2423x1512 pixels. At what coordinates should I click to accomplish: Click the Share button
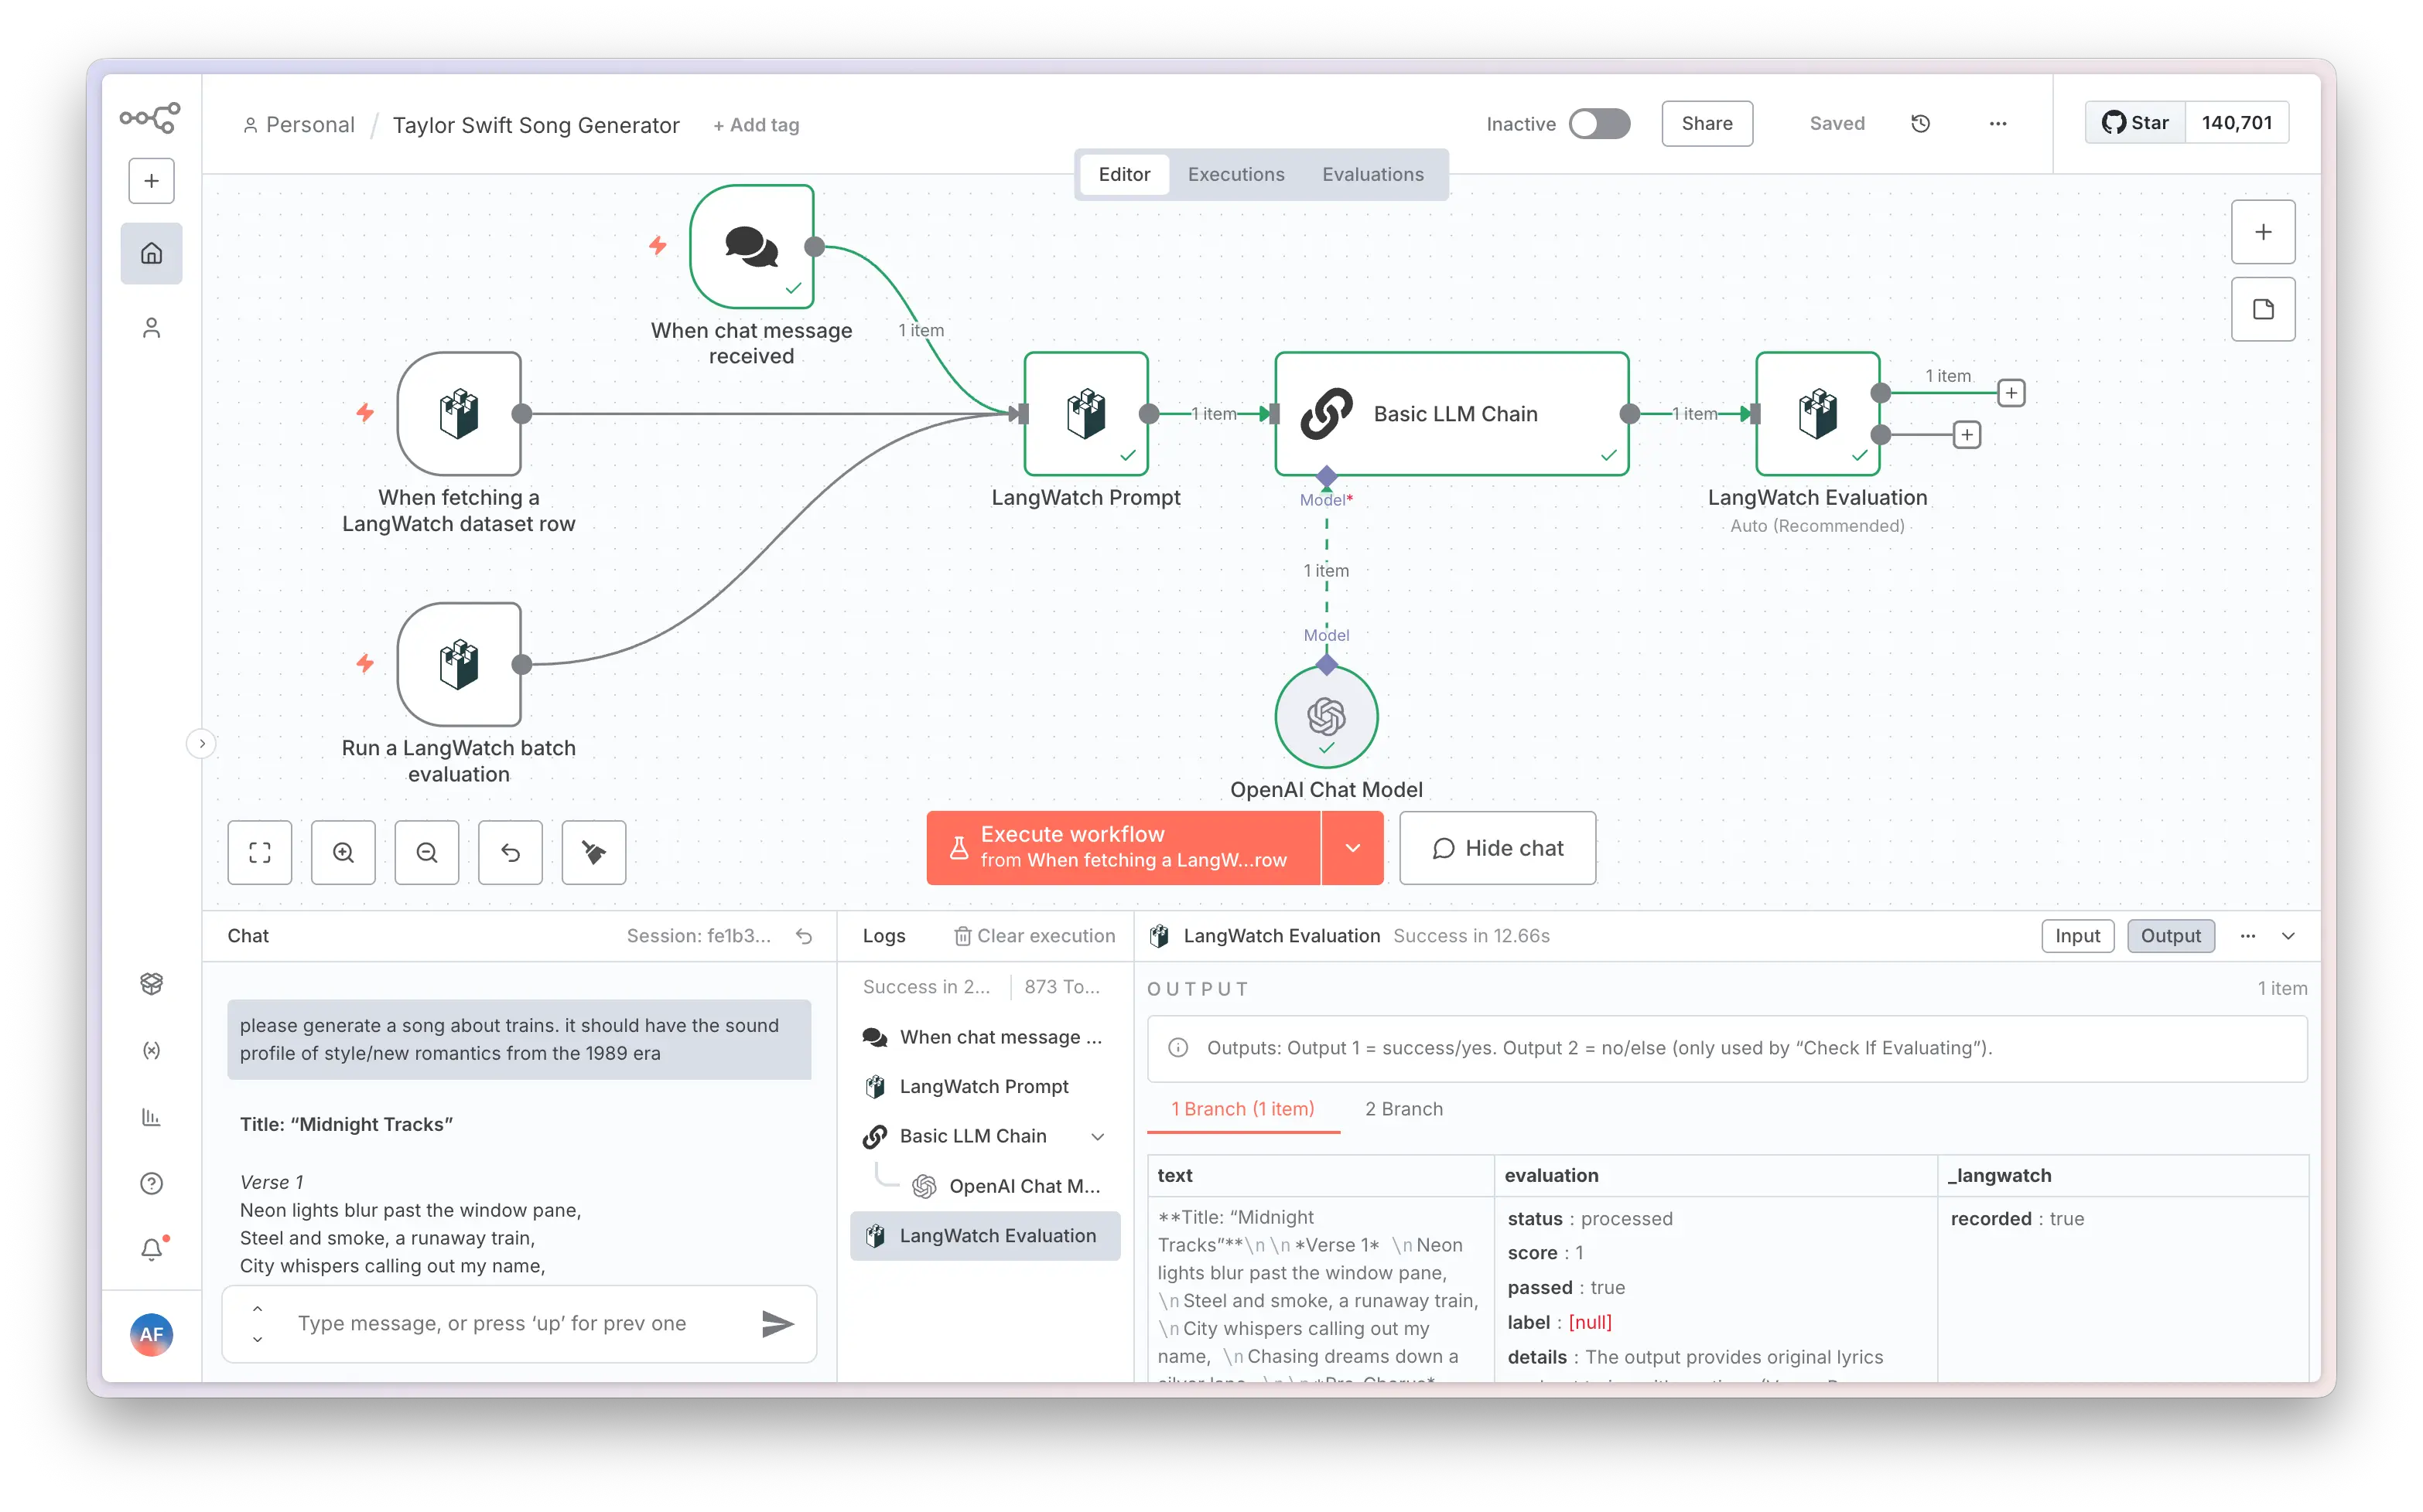pyautogui.click(x=1707, y=124)
